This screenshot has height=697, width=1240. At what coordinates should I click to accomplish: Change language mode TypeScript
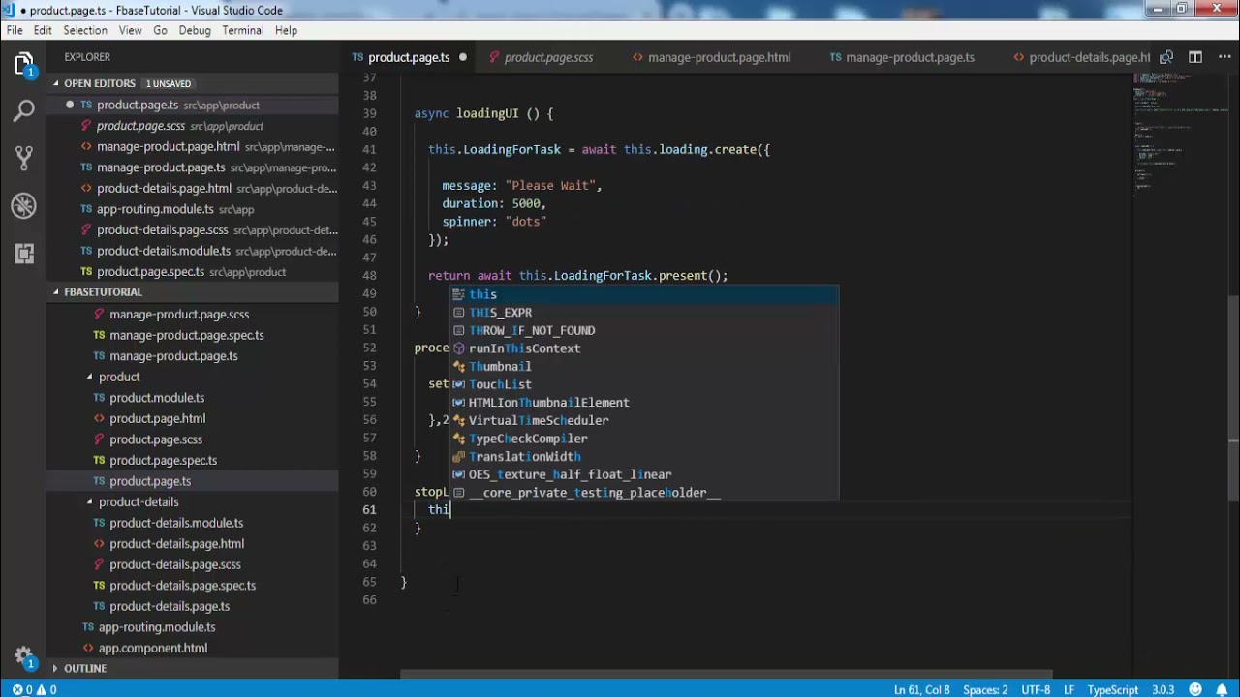1112,690
